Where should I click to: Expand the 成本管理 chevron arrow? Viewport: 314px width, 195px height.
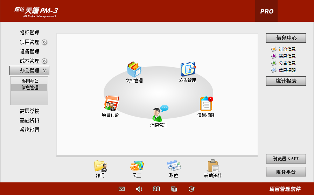pos(44,61)
